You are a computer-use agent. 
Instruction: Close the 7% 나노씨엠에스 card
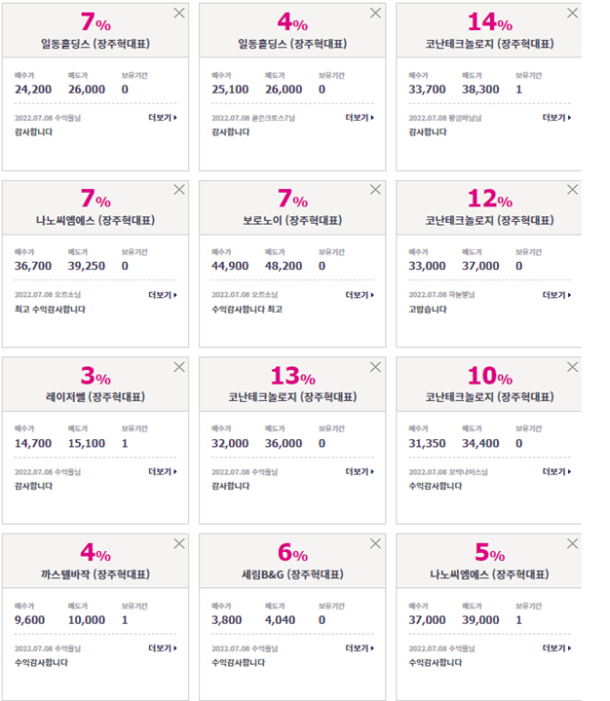tap(179, 190)
